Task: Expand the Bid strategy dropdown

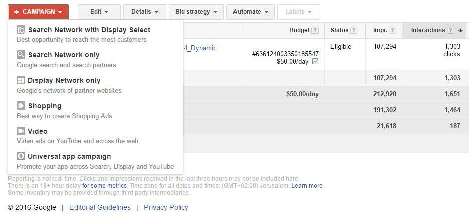Action: pyautogui.click(x=196, y=12)
